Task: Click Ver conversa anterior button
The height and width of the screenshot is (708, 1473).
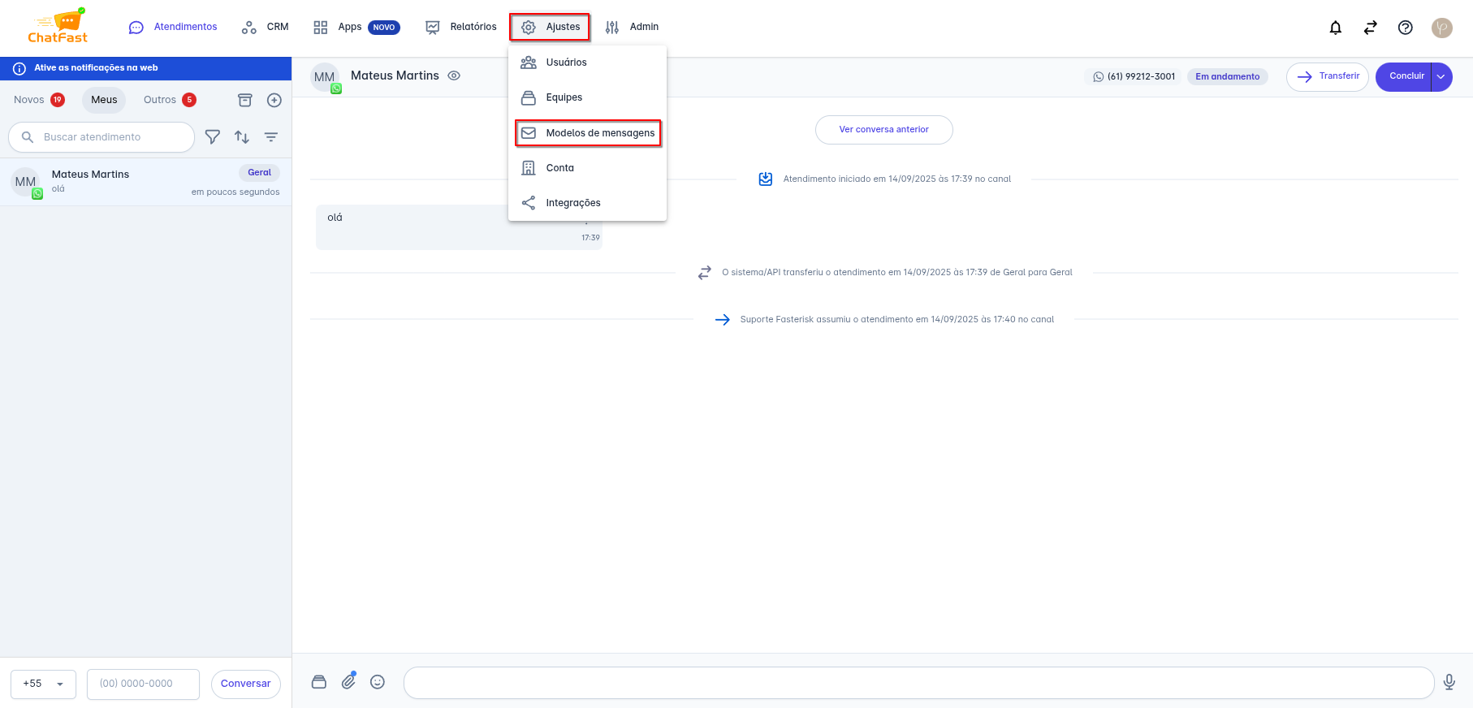Action: (x=883, y=129)
